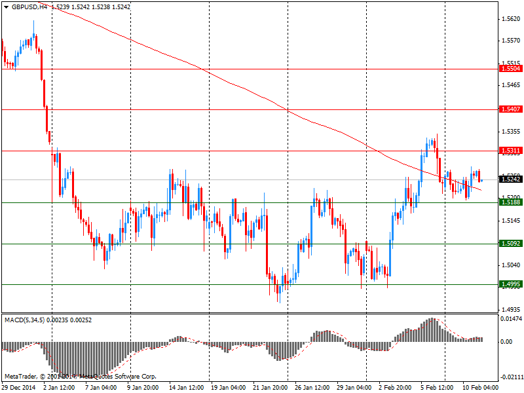This screenshot has height=393, width=524.
Task: Select the 1.5407 red price label
Action: tap(511, 109)
